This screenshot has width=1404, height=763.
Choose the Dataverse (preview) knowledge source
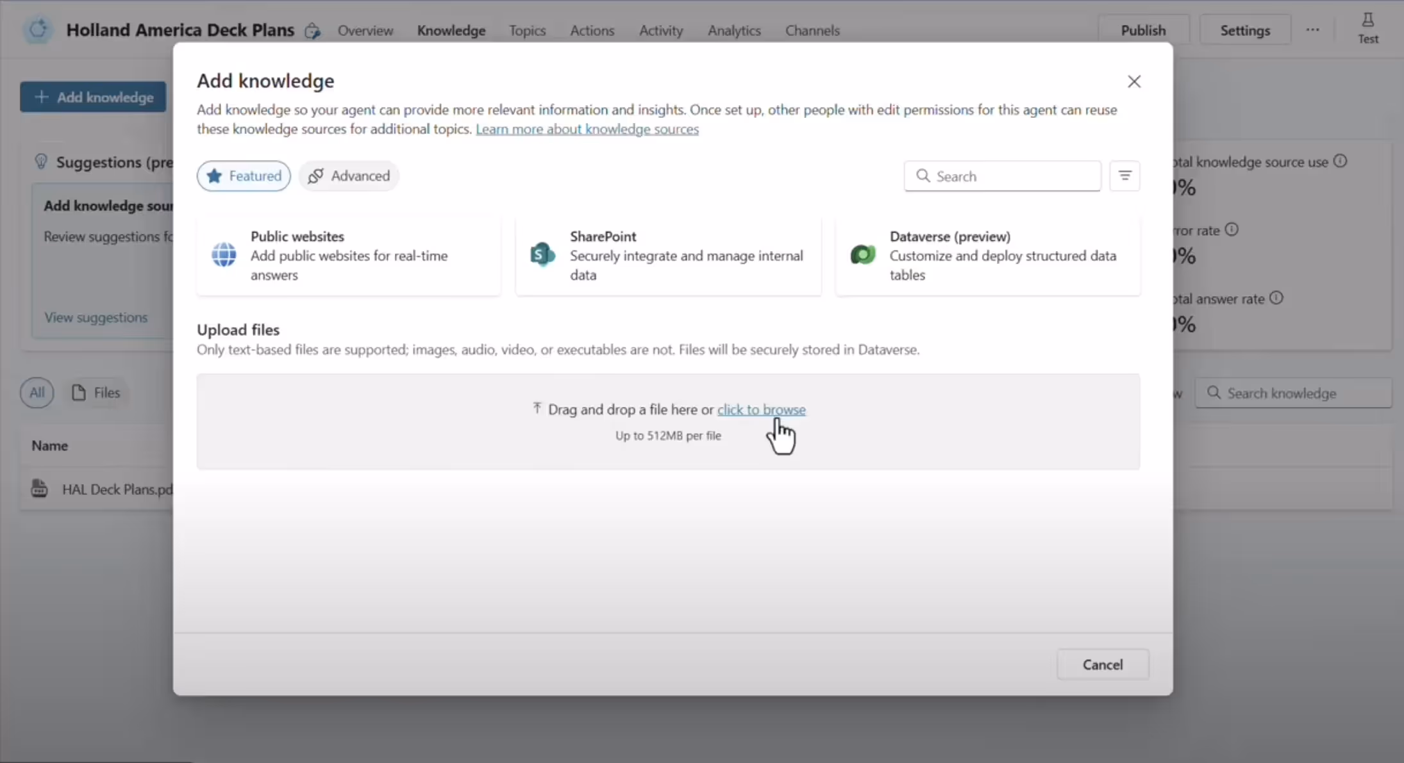tap(988, 256)
